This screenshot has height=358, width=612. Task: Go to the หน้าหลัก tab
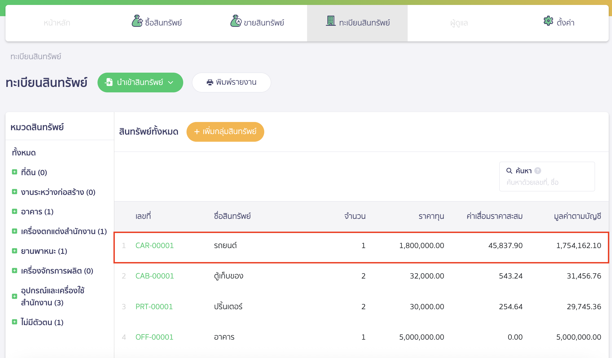tap(57, 23)
